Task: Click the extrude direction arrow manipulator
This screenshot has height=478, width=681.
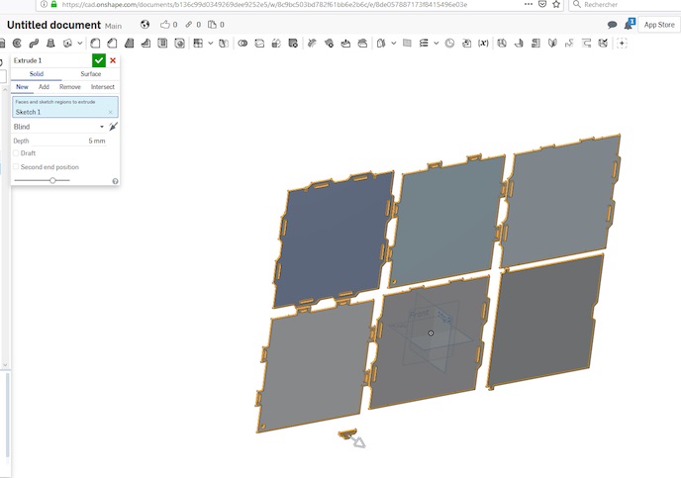Action: click(359, 442)
